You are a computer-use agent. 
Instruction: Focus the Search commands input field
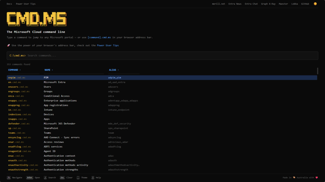click(x=162, y=55)
